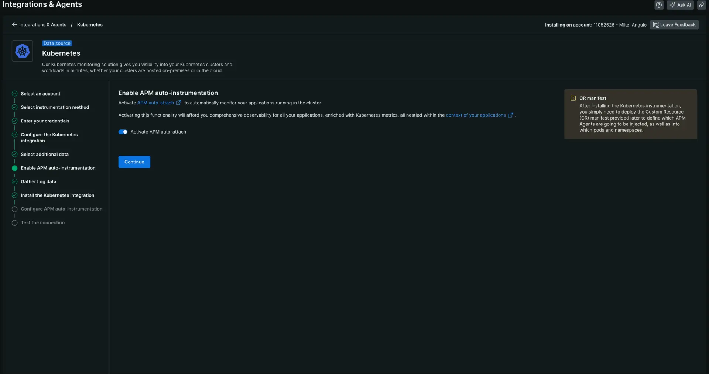
Task: Open the Ask AI assistant
Action: (x=681, y=5)
